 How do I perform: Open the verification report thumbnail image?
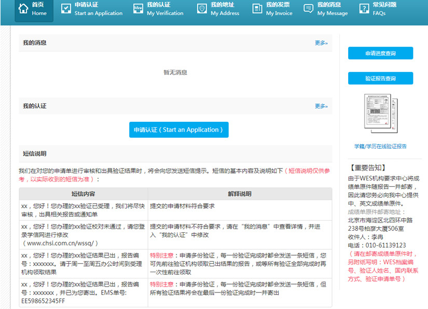[381, 113]
